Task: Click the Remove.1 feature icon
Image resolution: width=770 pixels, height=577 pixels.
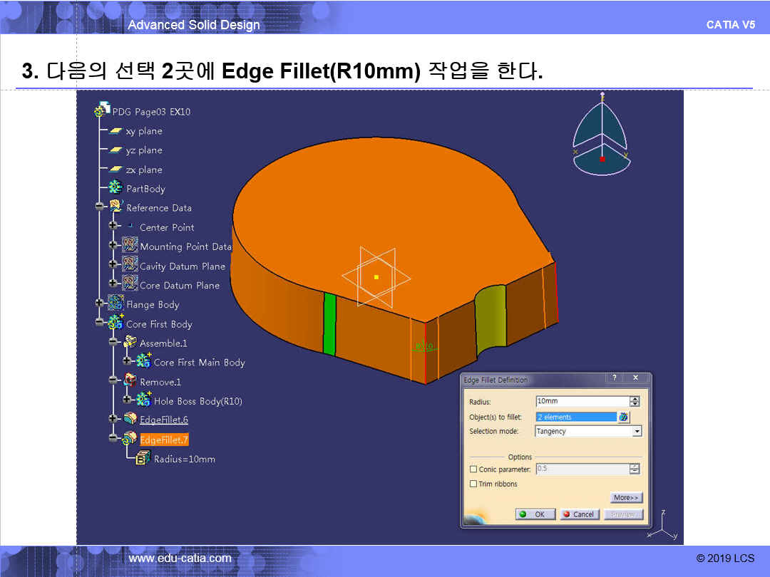Action: click(130, 381)
